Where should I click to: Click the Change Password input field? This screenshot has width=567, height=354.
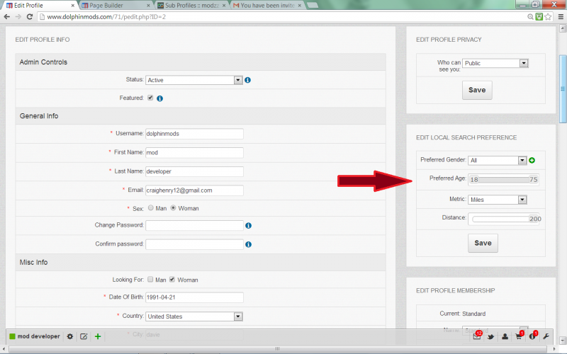point(194,225)
